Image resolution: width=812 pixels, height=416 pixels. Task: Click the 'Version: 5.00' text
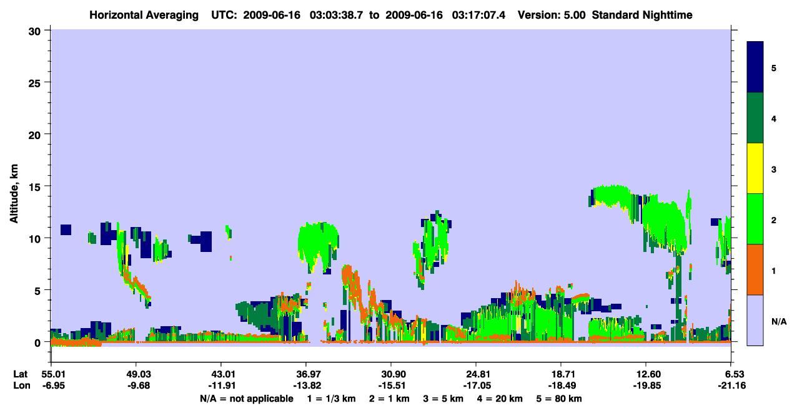coord(550,14)
